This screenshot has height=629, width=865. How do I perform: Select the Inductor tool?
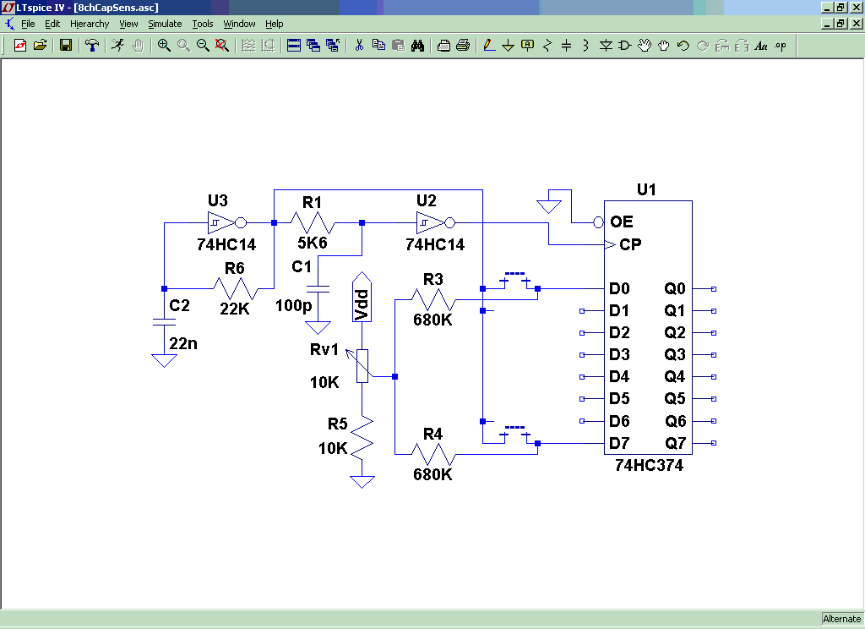click(x=586, y=46)
